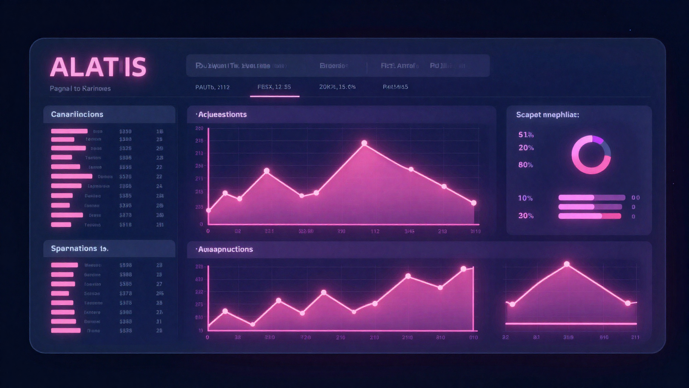This screenshot has width=689, height=388.
Task: Click the progress bar next to 10%
Action: pos(592,197)
